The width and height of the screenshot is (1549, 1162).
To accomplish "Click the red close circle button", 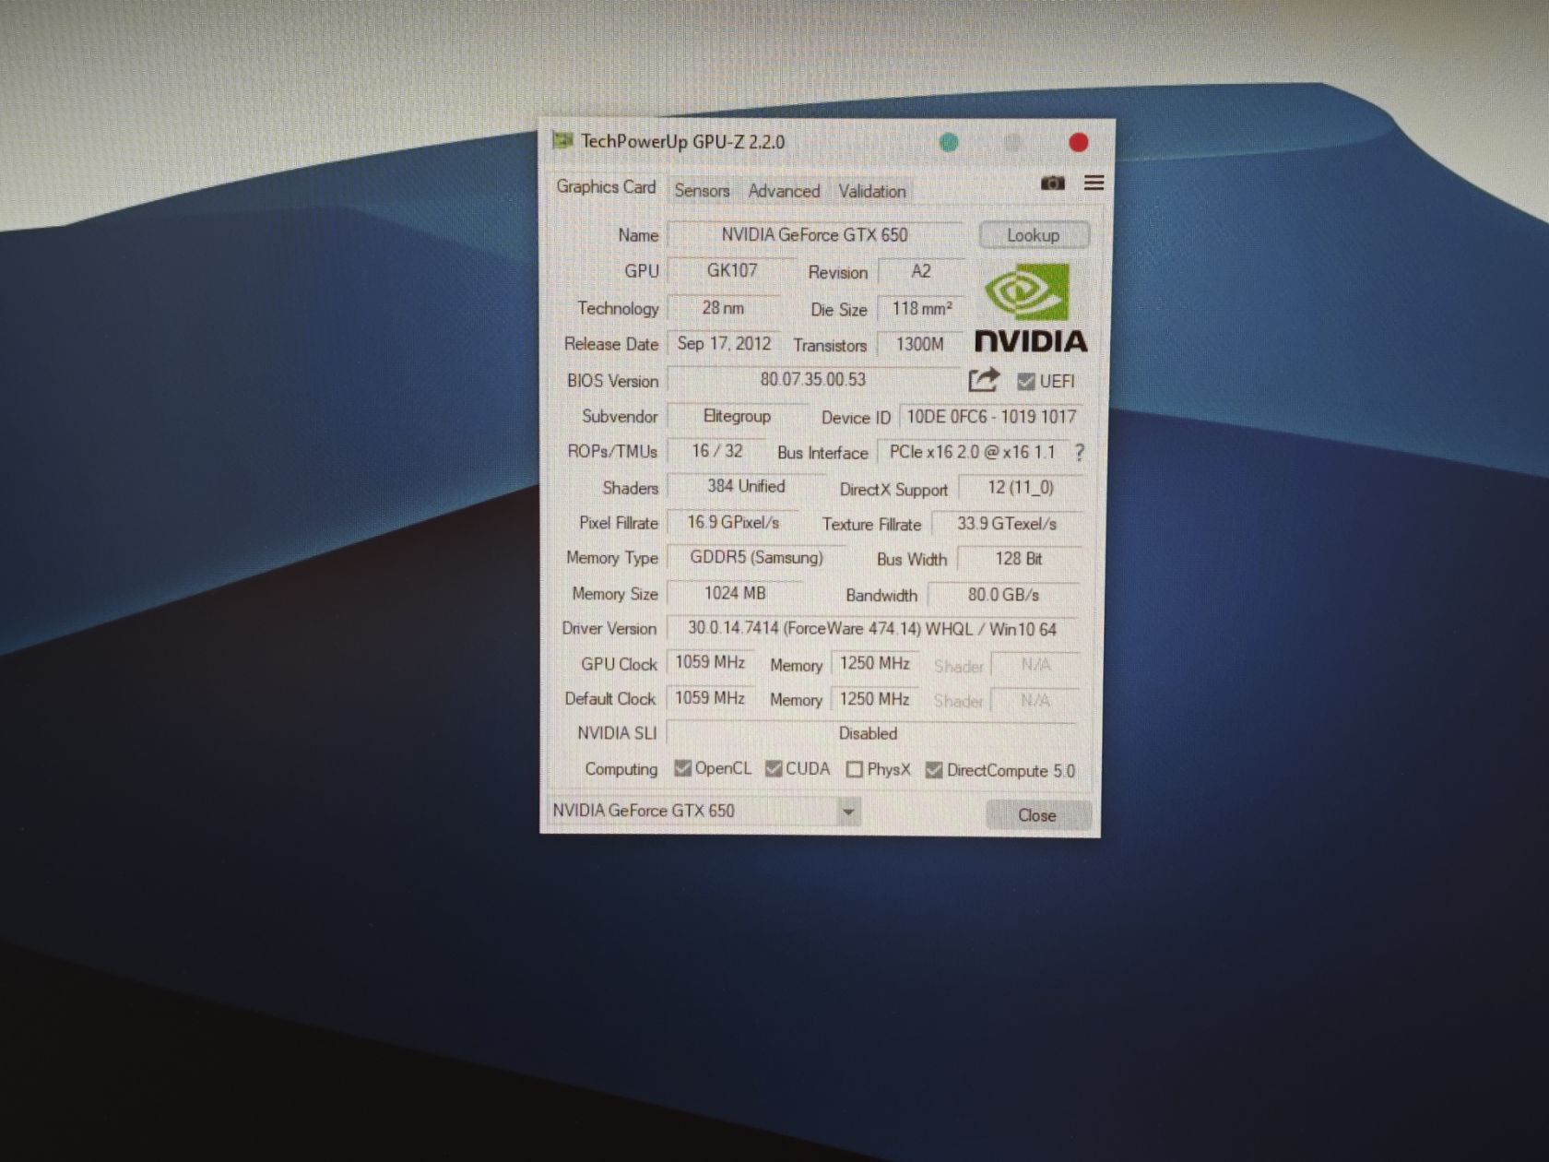I will coord(1078,142).
